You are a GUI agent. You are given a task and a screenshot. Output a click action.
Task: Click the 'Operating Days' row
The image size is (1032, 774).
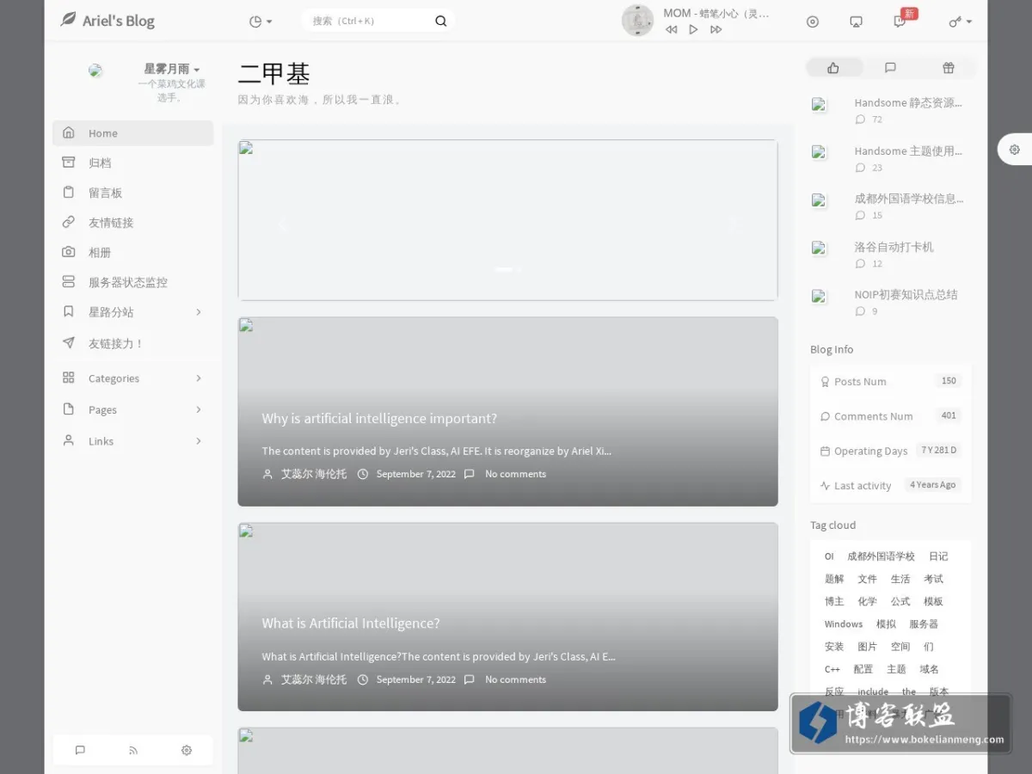point(890,451)
